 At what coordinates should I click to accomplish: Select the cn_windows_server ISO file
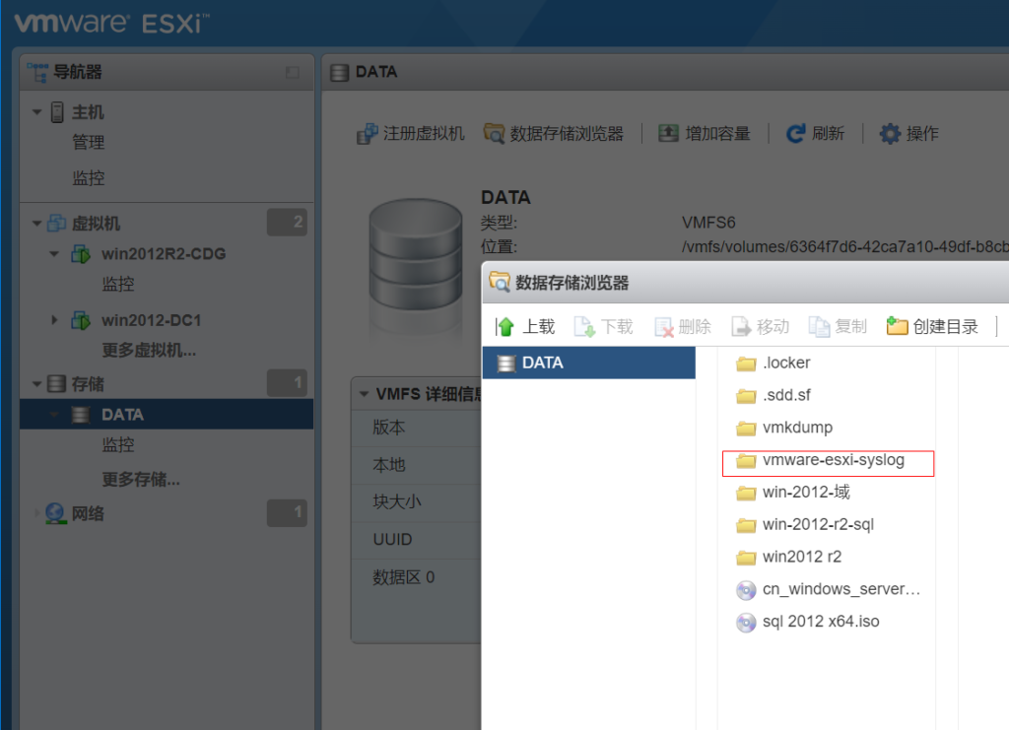pos(828,589)
